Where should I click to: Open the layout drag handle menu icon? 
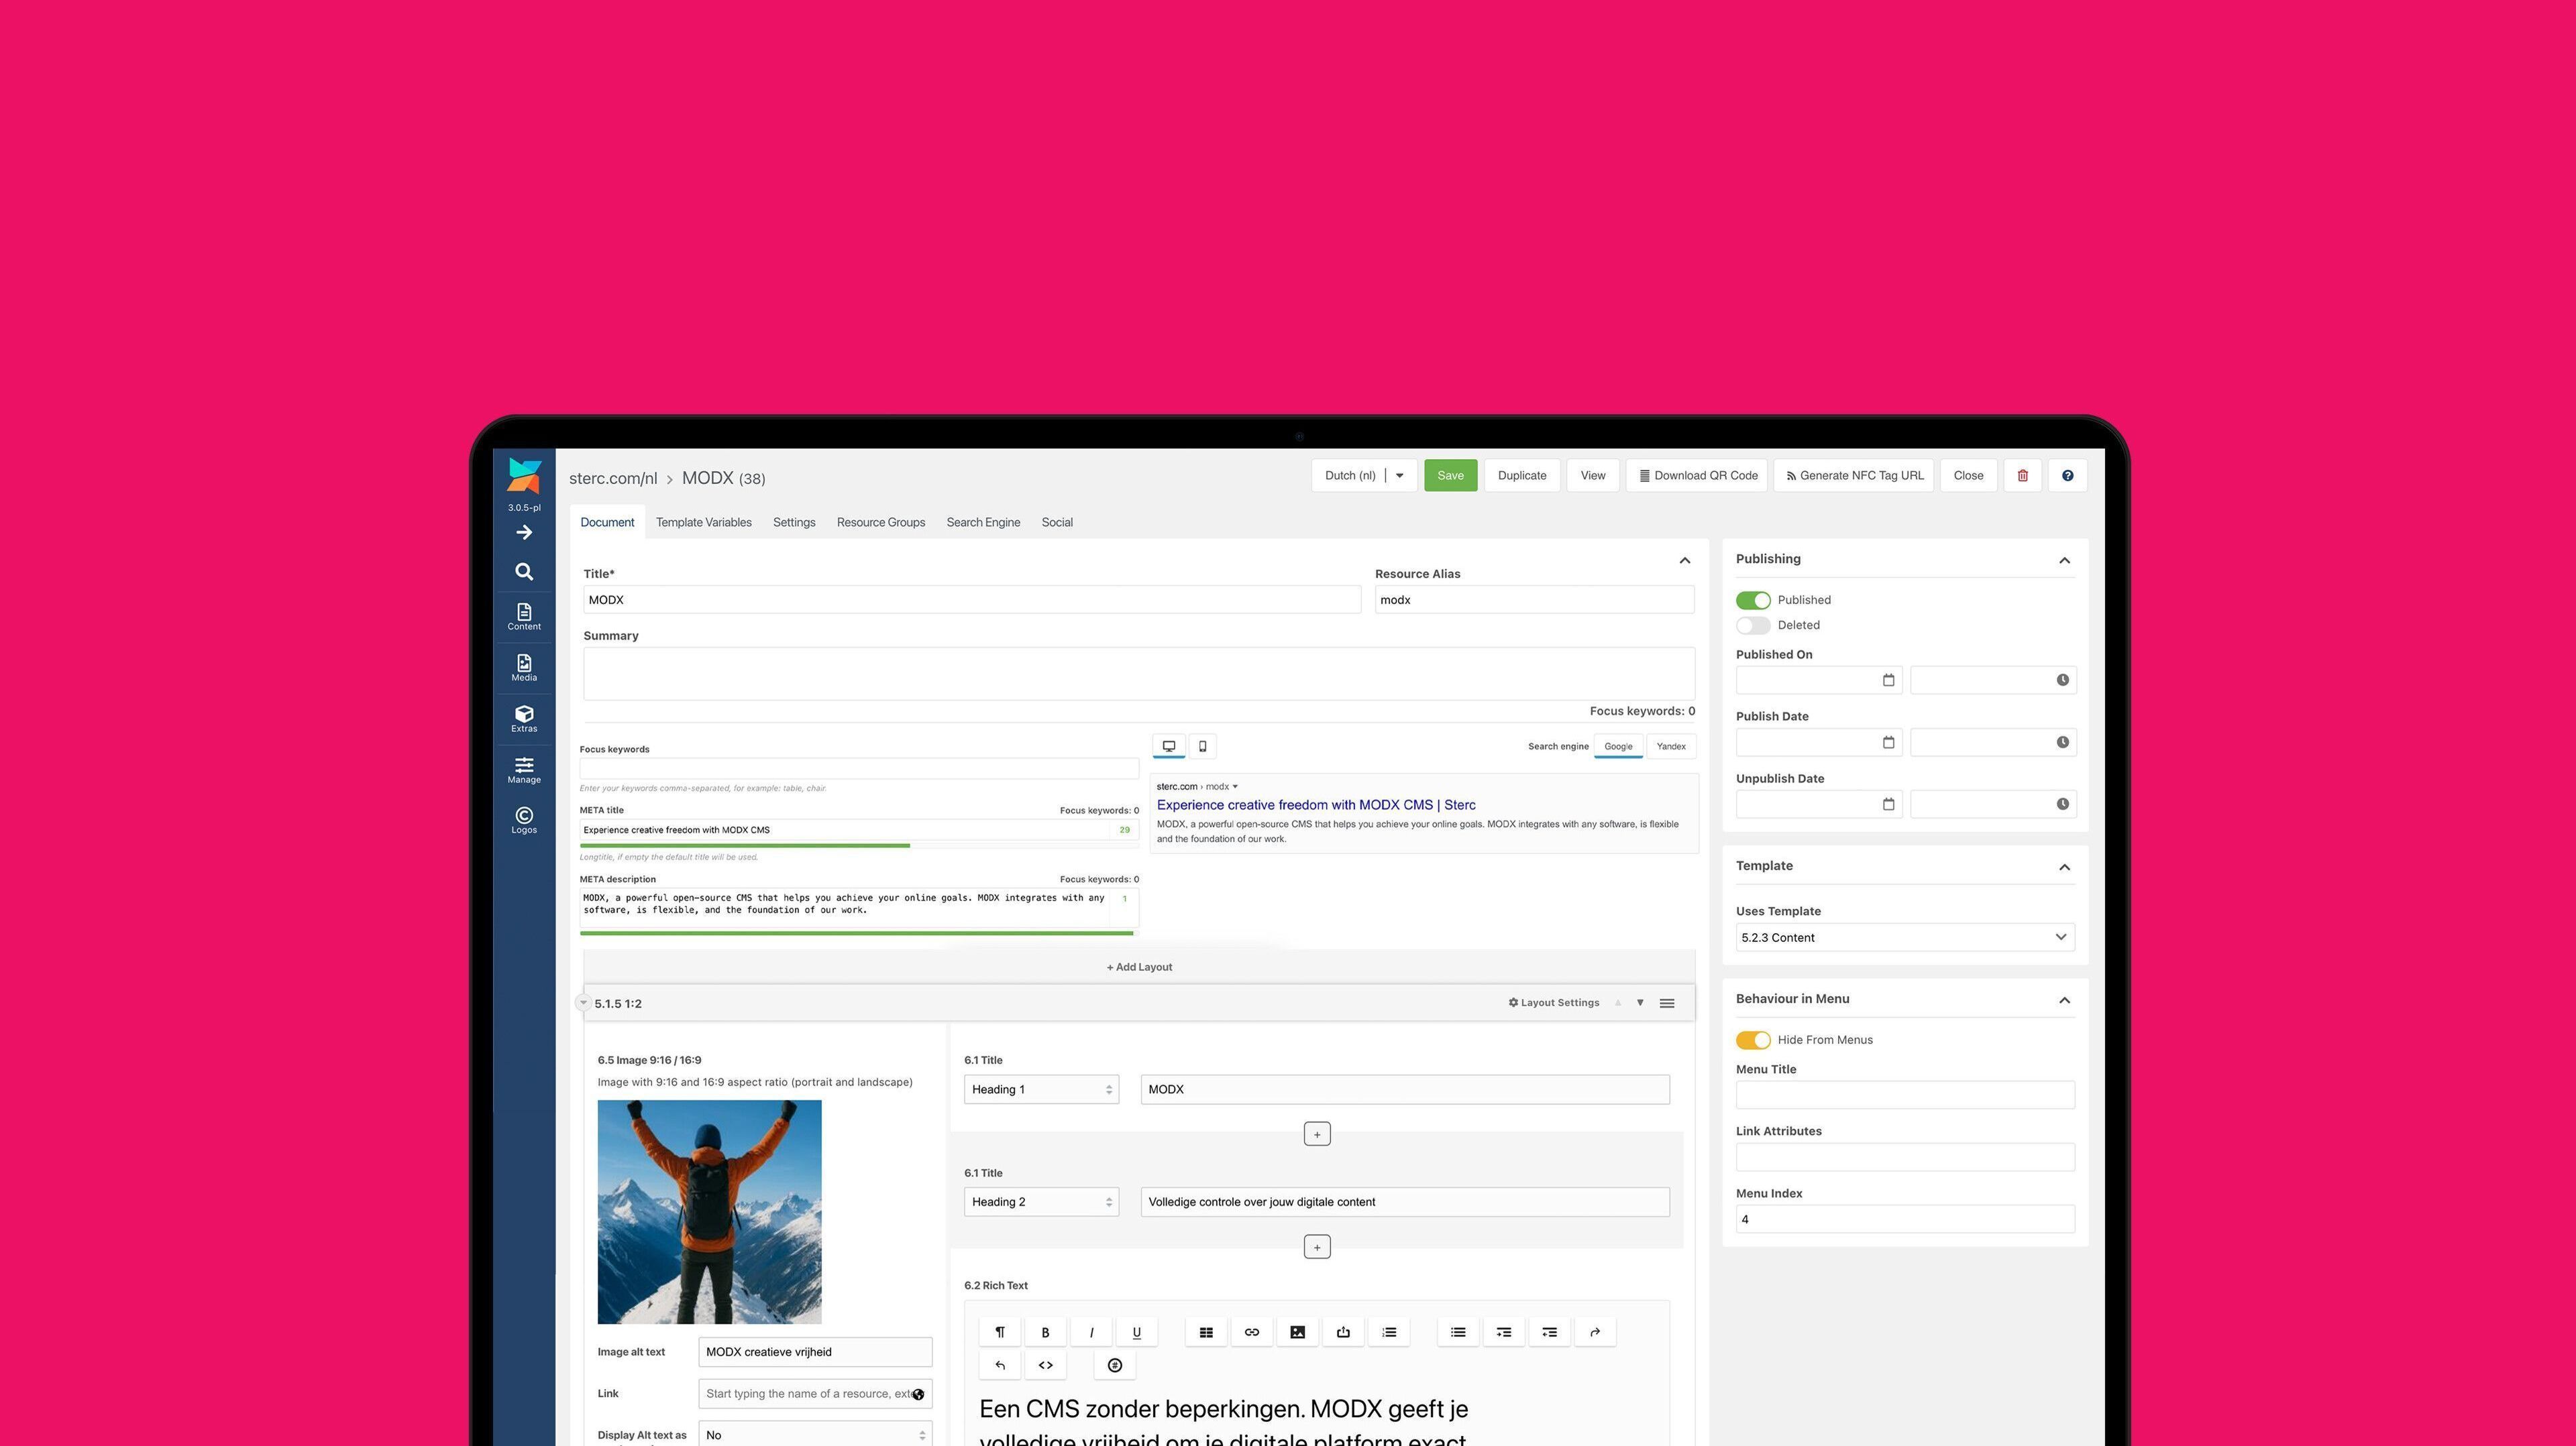click(x=1667, y=1004)
